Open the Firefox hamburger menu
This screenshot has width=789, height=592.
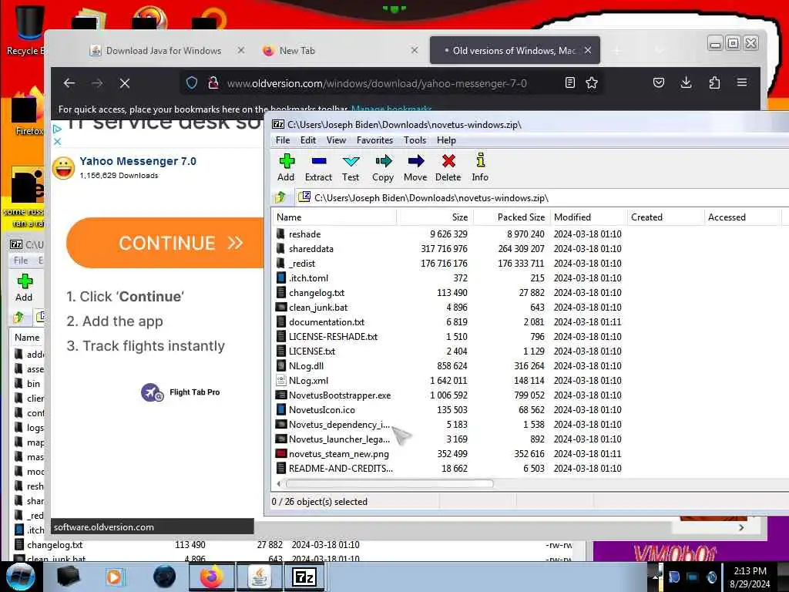[x=742, y=82]
